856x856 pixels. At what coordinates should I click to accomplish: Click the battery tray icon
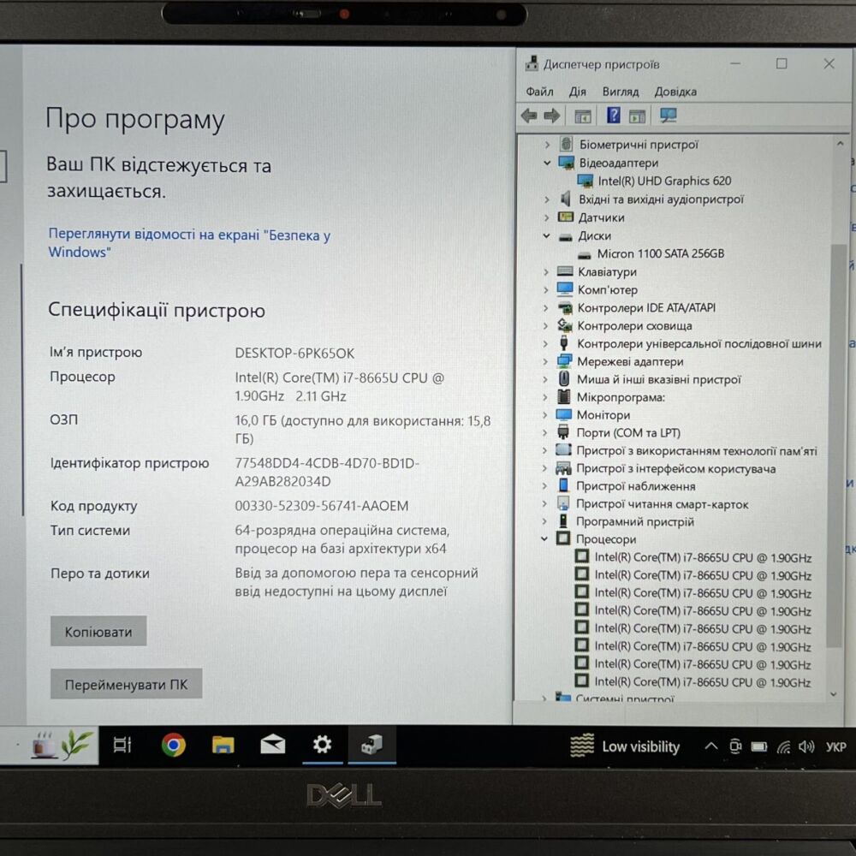[x=759, y=746]
